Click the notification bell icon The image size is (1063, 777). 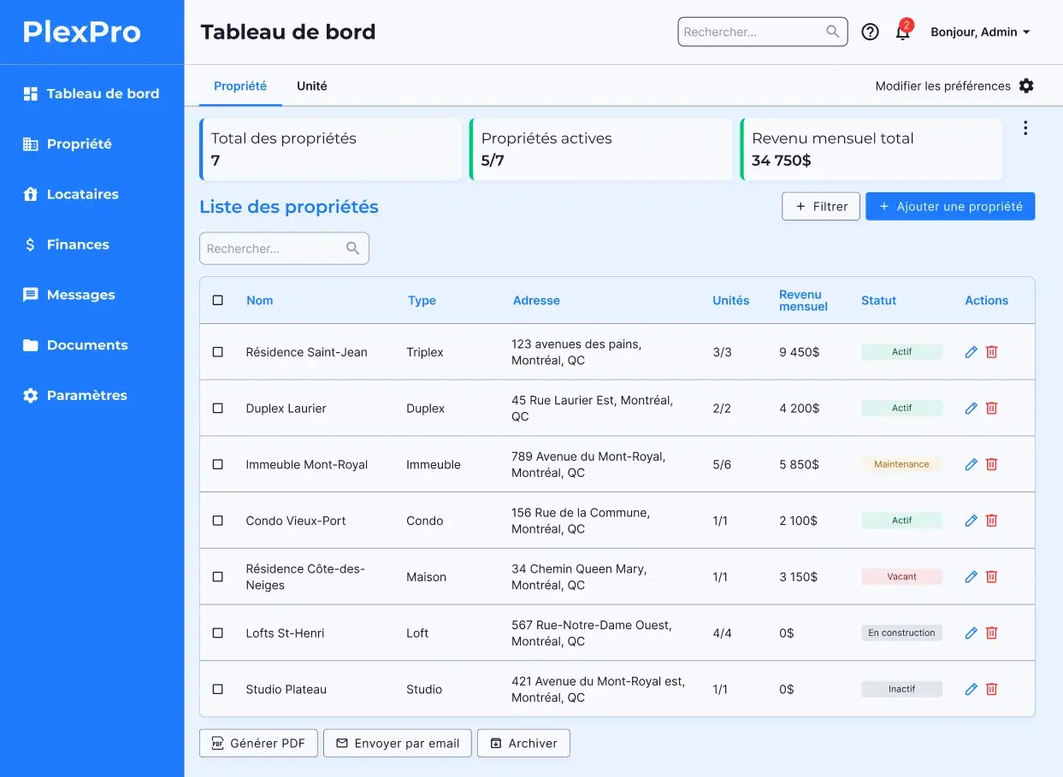902,32
